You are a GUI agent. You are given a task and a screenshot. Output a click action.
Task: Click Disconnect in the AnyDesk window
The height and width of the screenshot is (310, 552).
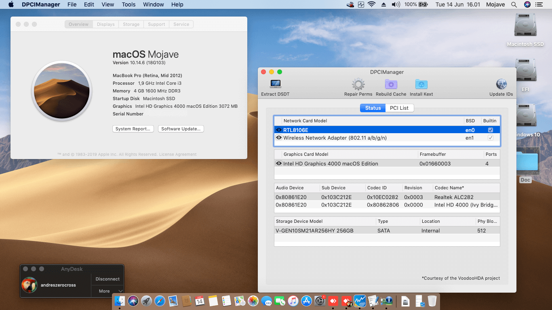tap(107, 279)
